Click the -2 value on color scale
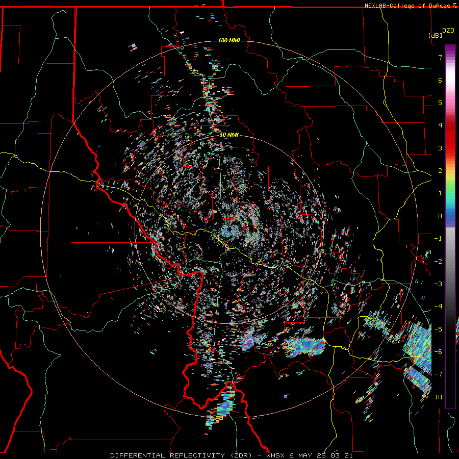459x459 pixels. [x=438, y=262]
